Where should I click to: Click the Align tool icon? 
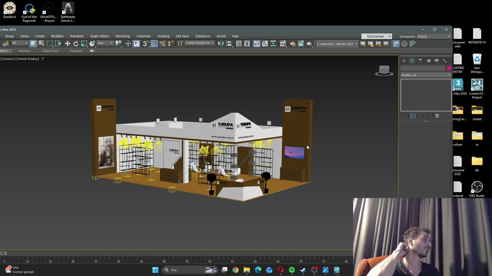tap(229, 44)
